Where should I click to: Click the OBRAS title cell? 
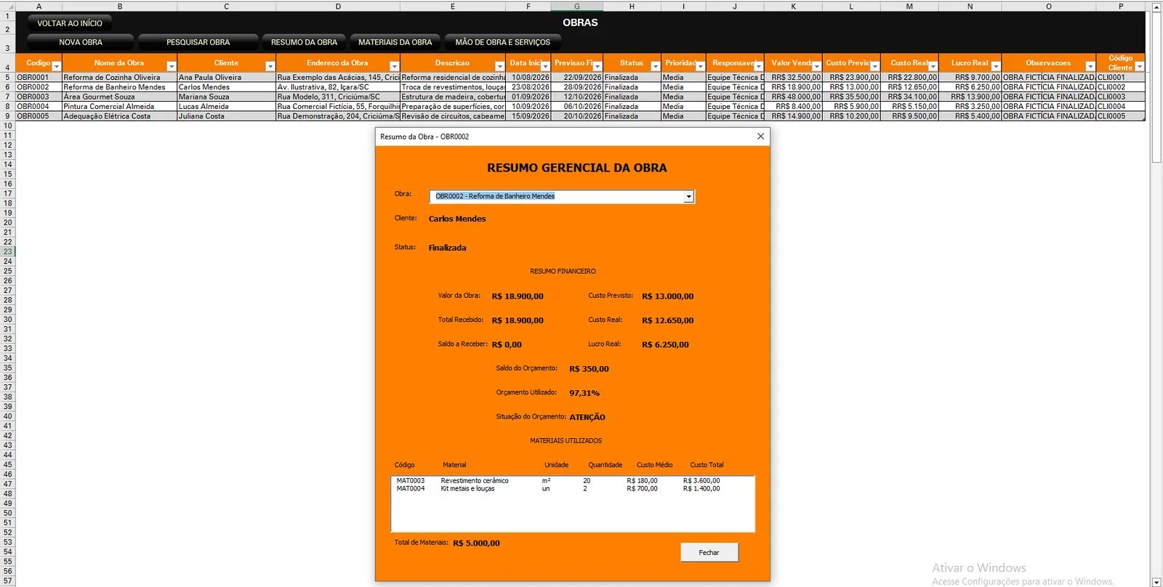click(x=580, y=23)
